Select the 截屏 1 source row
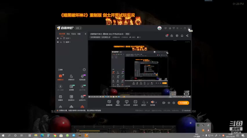Image resolution: width=247 pixels, height=138 pixels. (x=72, y=42)
